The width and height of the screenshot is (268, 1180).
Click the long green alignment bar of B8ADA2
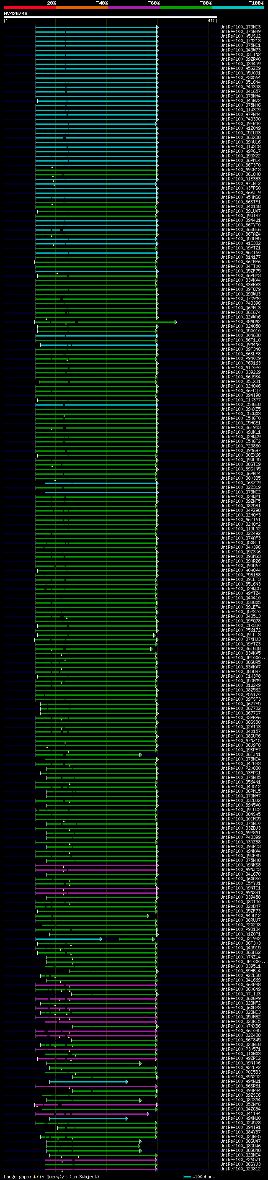(106, 322)
